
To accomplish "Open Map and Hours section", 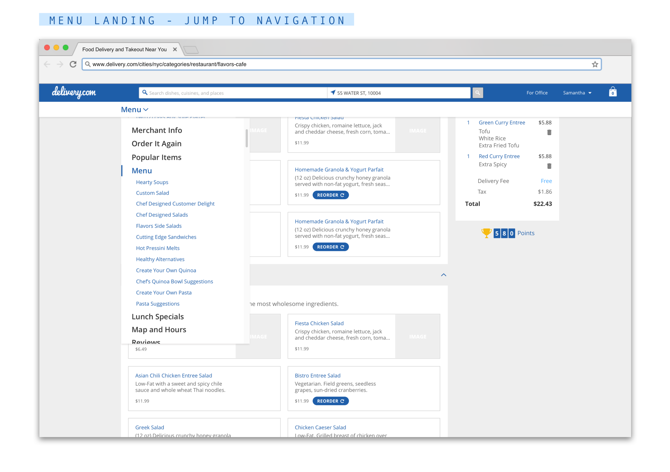I will [x=159, y=330].
